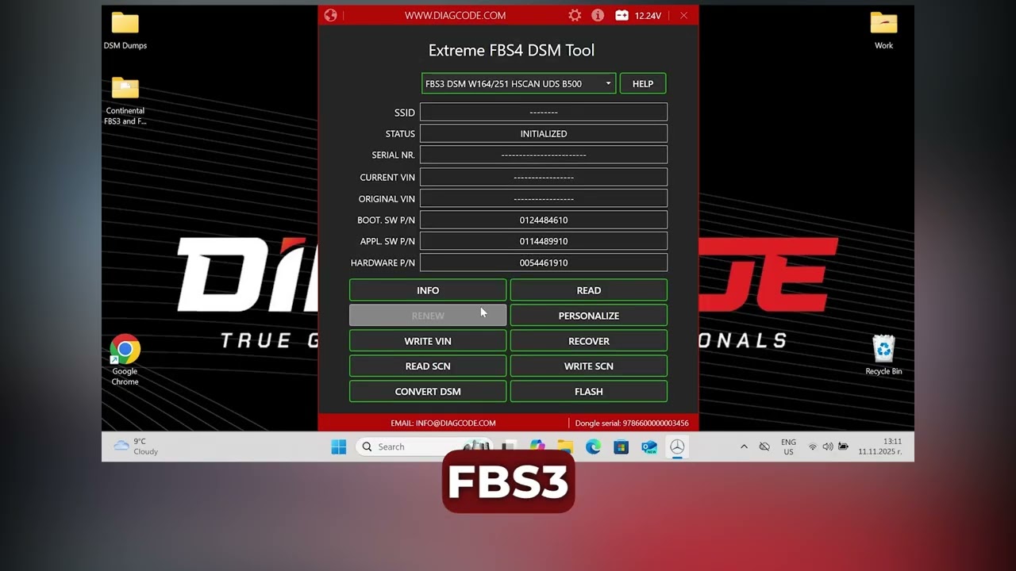Click the battery voltage icon
Screen dimensions: 1016x571
(622, 15)
